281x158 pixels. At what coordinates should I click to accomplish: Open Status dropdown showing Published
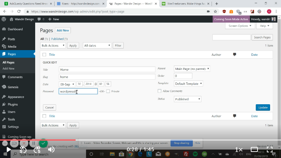click(x=188, y=99)
